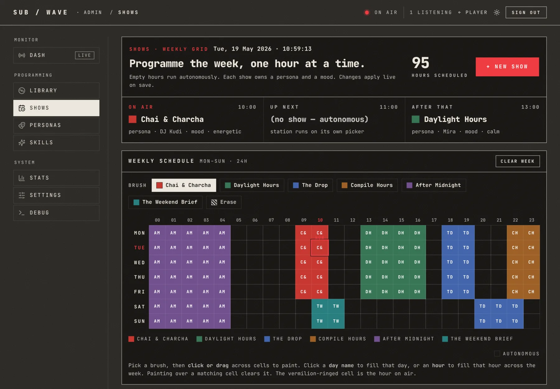Click the Sign Out button
This screenshot has height=389, width=560.
tap(526, 12)
